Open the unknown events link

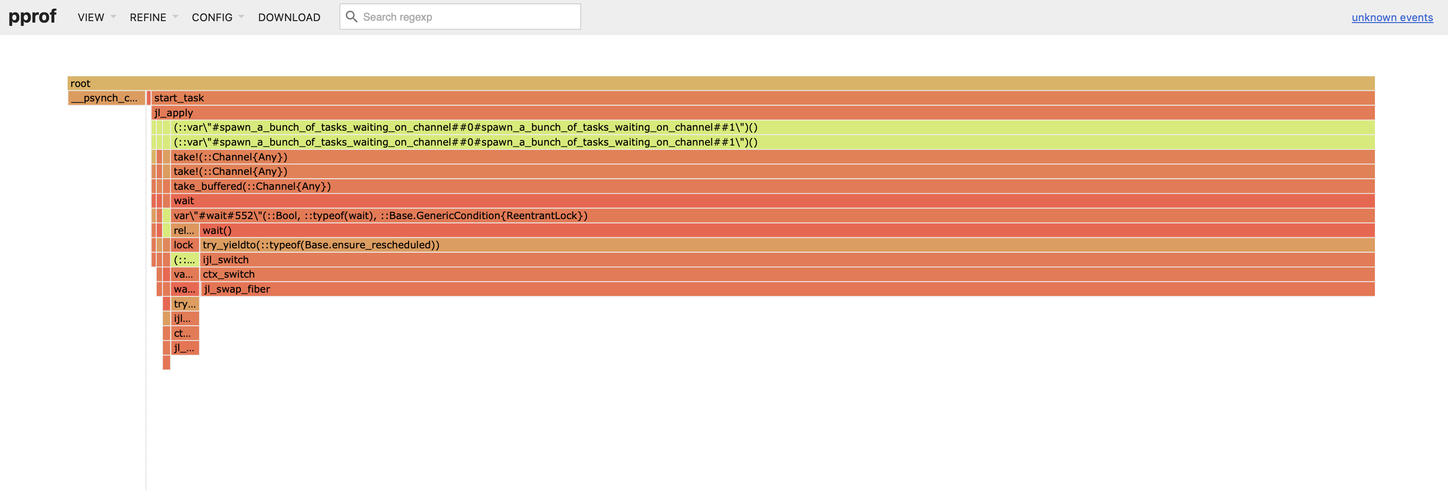(x=1392, y=17)
